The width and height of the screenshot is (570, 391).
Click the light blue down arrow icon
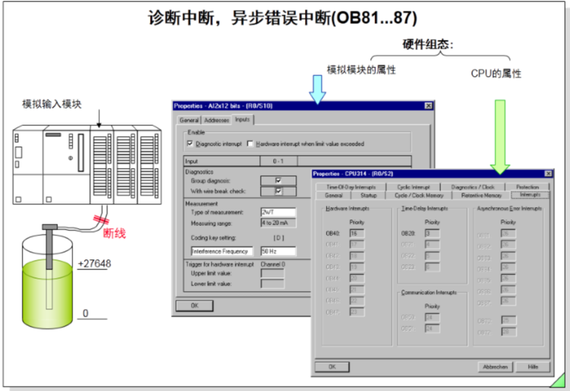coord(317,88)
